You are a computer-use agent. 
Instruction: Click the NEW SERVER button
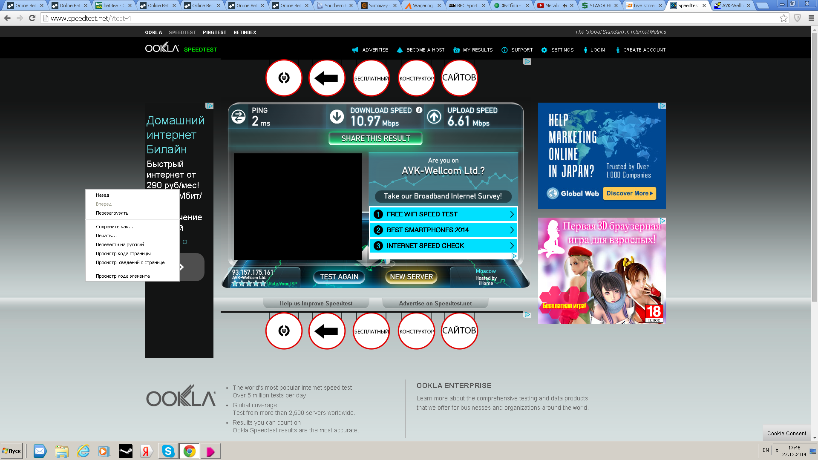pyautogui.click(x=411, y=277)
